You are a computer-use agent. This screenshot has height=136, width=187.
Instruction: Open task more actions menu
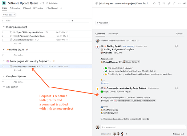[x=179, y=3]
